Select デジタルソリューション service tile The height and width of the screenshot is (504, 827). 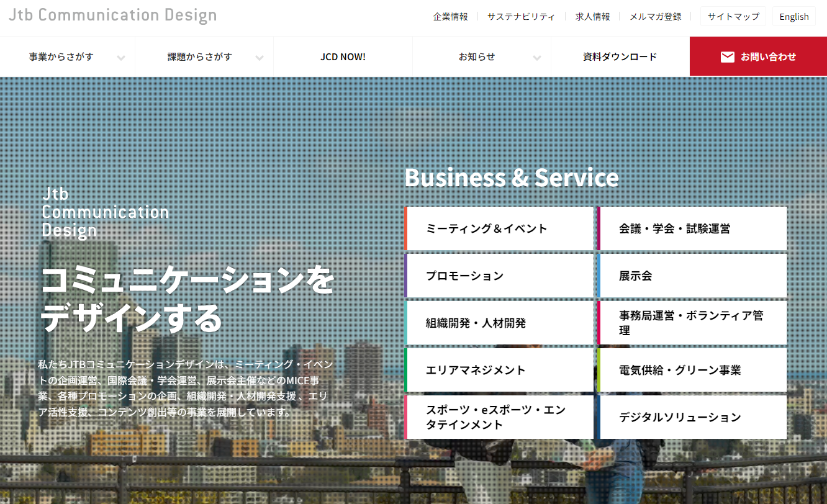(692, 417)
